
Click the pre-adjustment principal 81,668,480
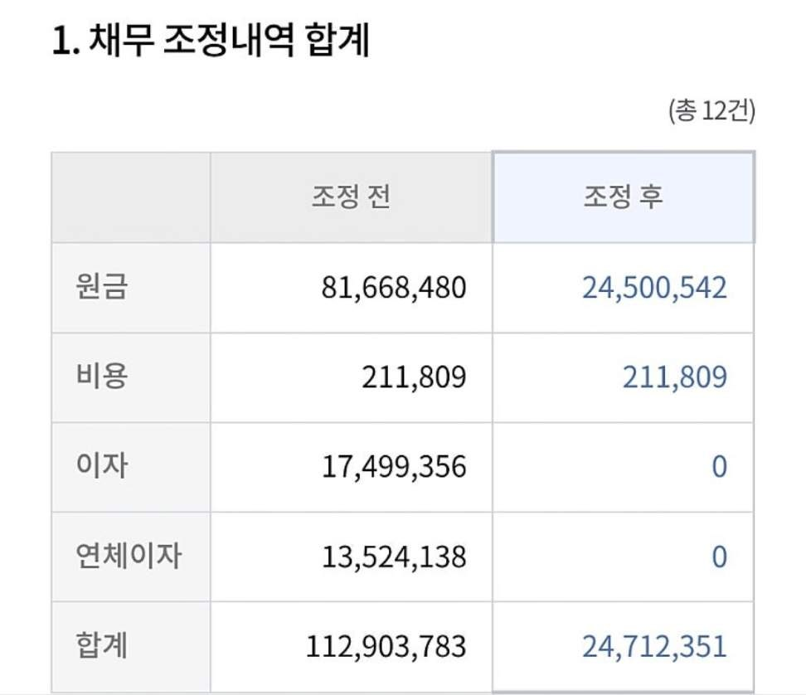tap(394, 287)
